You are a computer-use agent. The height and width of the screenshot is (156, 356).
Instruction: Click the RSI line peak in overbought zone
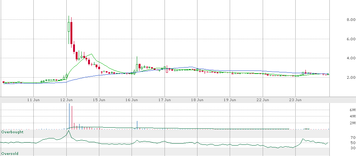click(x=69, y=131)
